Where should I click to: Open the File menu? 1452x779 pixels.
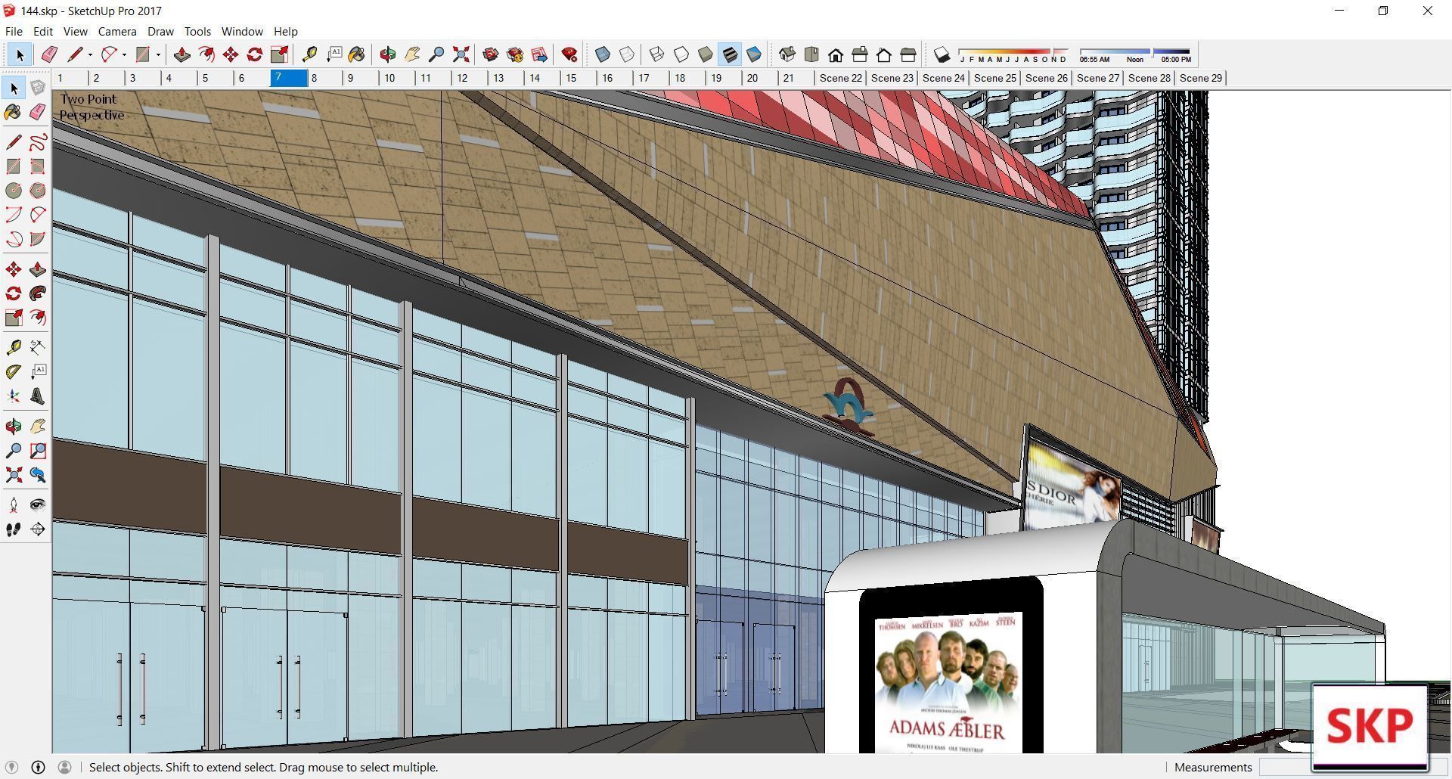click(14, 31)
